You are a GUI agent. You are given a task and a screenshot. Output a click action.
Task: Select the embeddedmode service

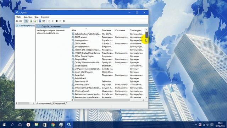tap(108, 47)
